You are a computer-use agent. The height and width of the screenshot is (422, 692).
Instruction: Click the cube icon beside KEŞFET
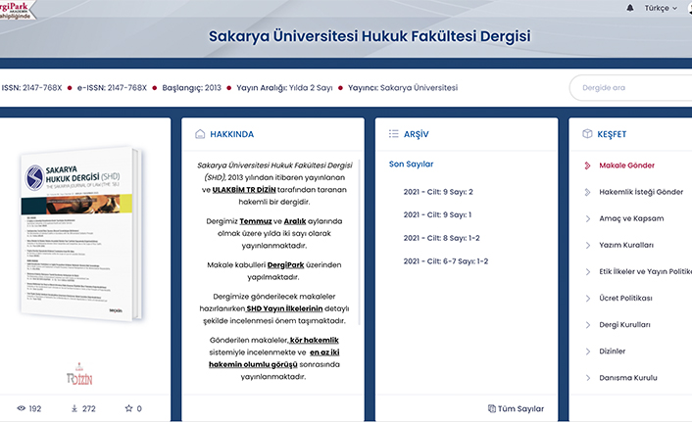point(587,133)
